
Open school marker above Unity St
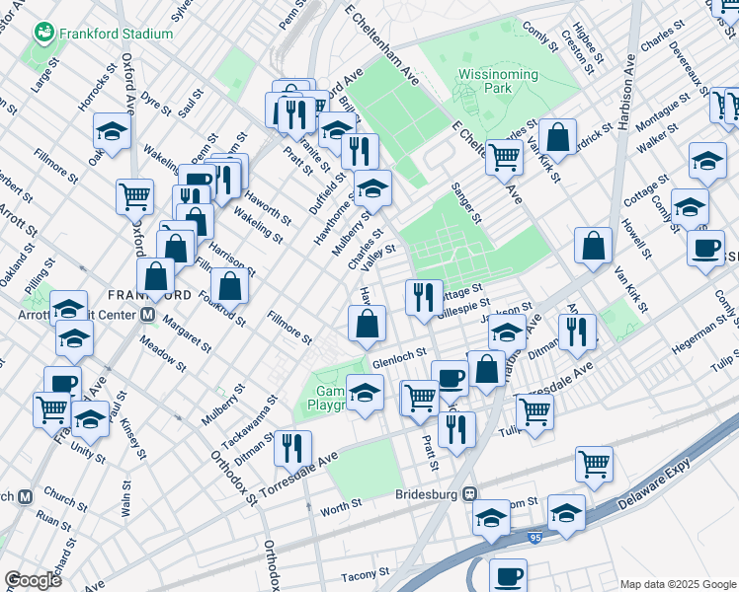pos(91,422)
